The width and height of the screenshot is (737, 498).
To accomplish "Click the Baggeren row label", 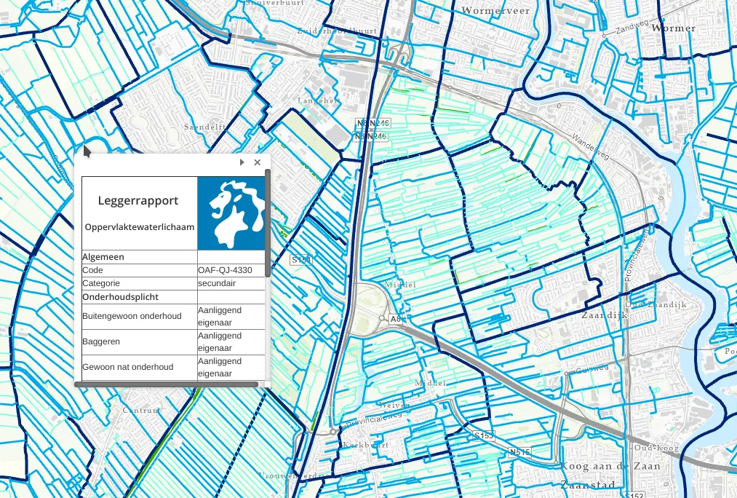I will click(101, 341).
